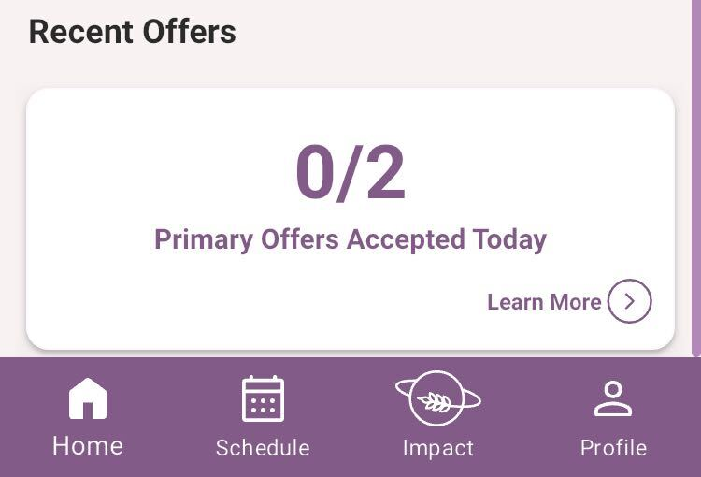Image resolution: width=701 pixels, height=477 pixels.
Task: Go to the Schedule tab label
Action: coord(263,448)
